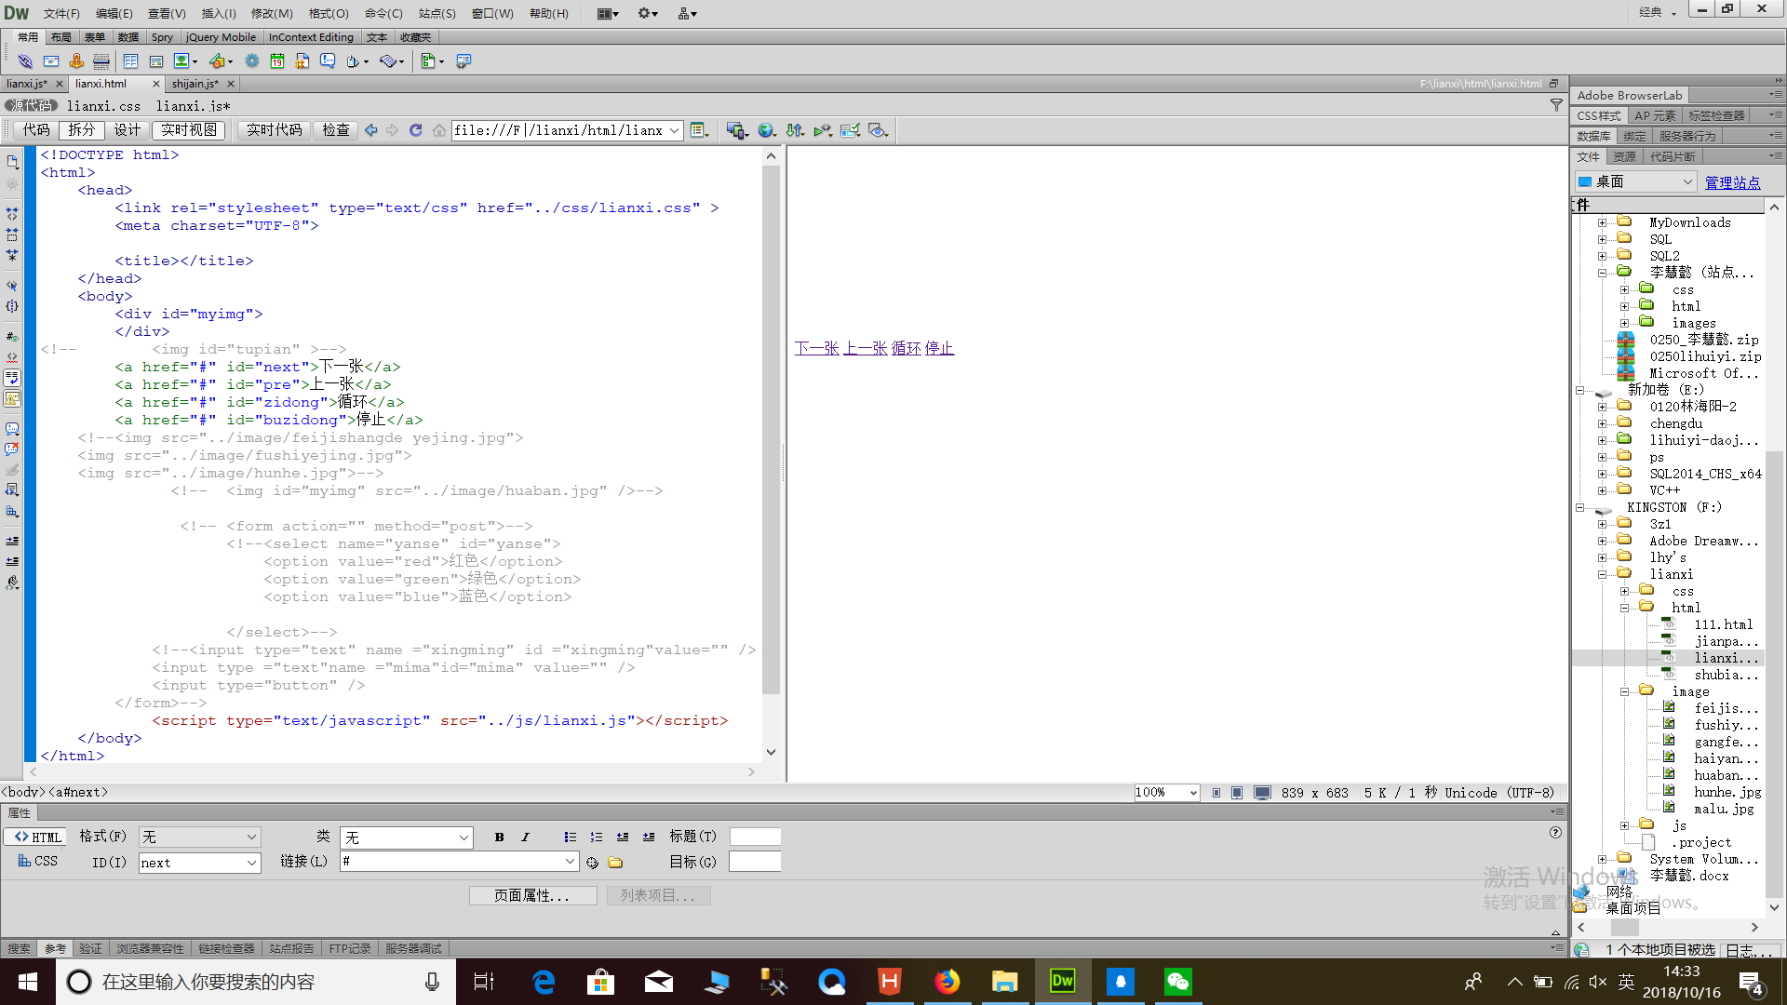Viewport: 1787px width, 1005px height.
Task: Open the lianxi.css related file
Action: pyautogui.click(x=103, y=106)
